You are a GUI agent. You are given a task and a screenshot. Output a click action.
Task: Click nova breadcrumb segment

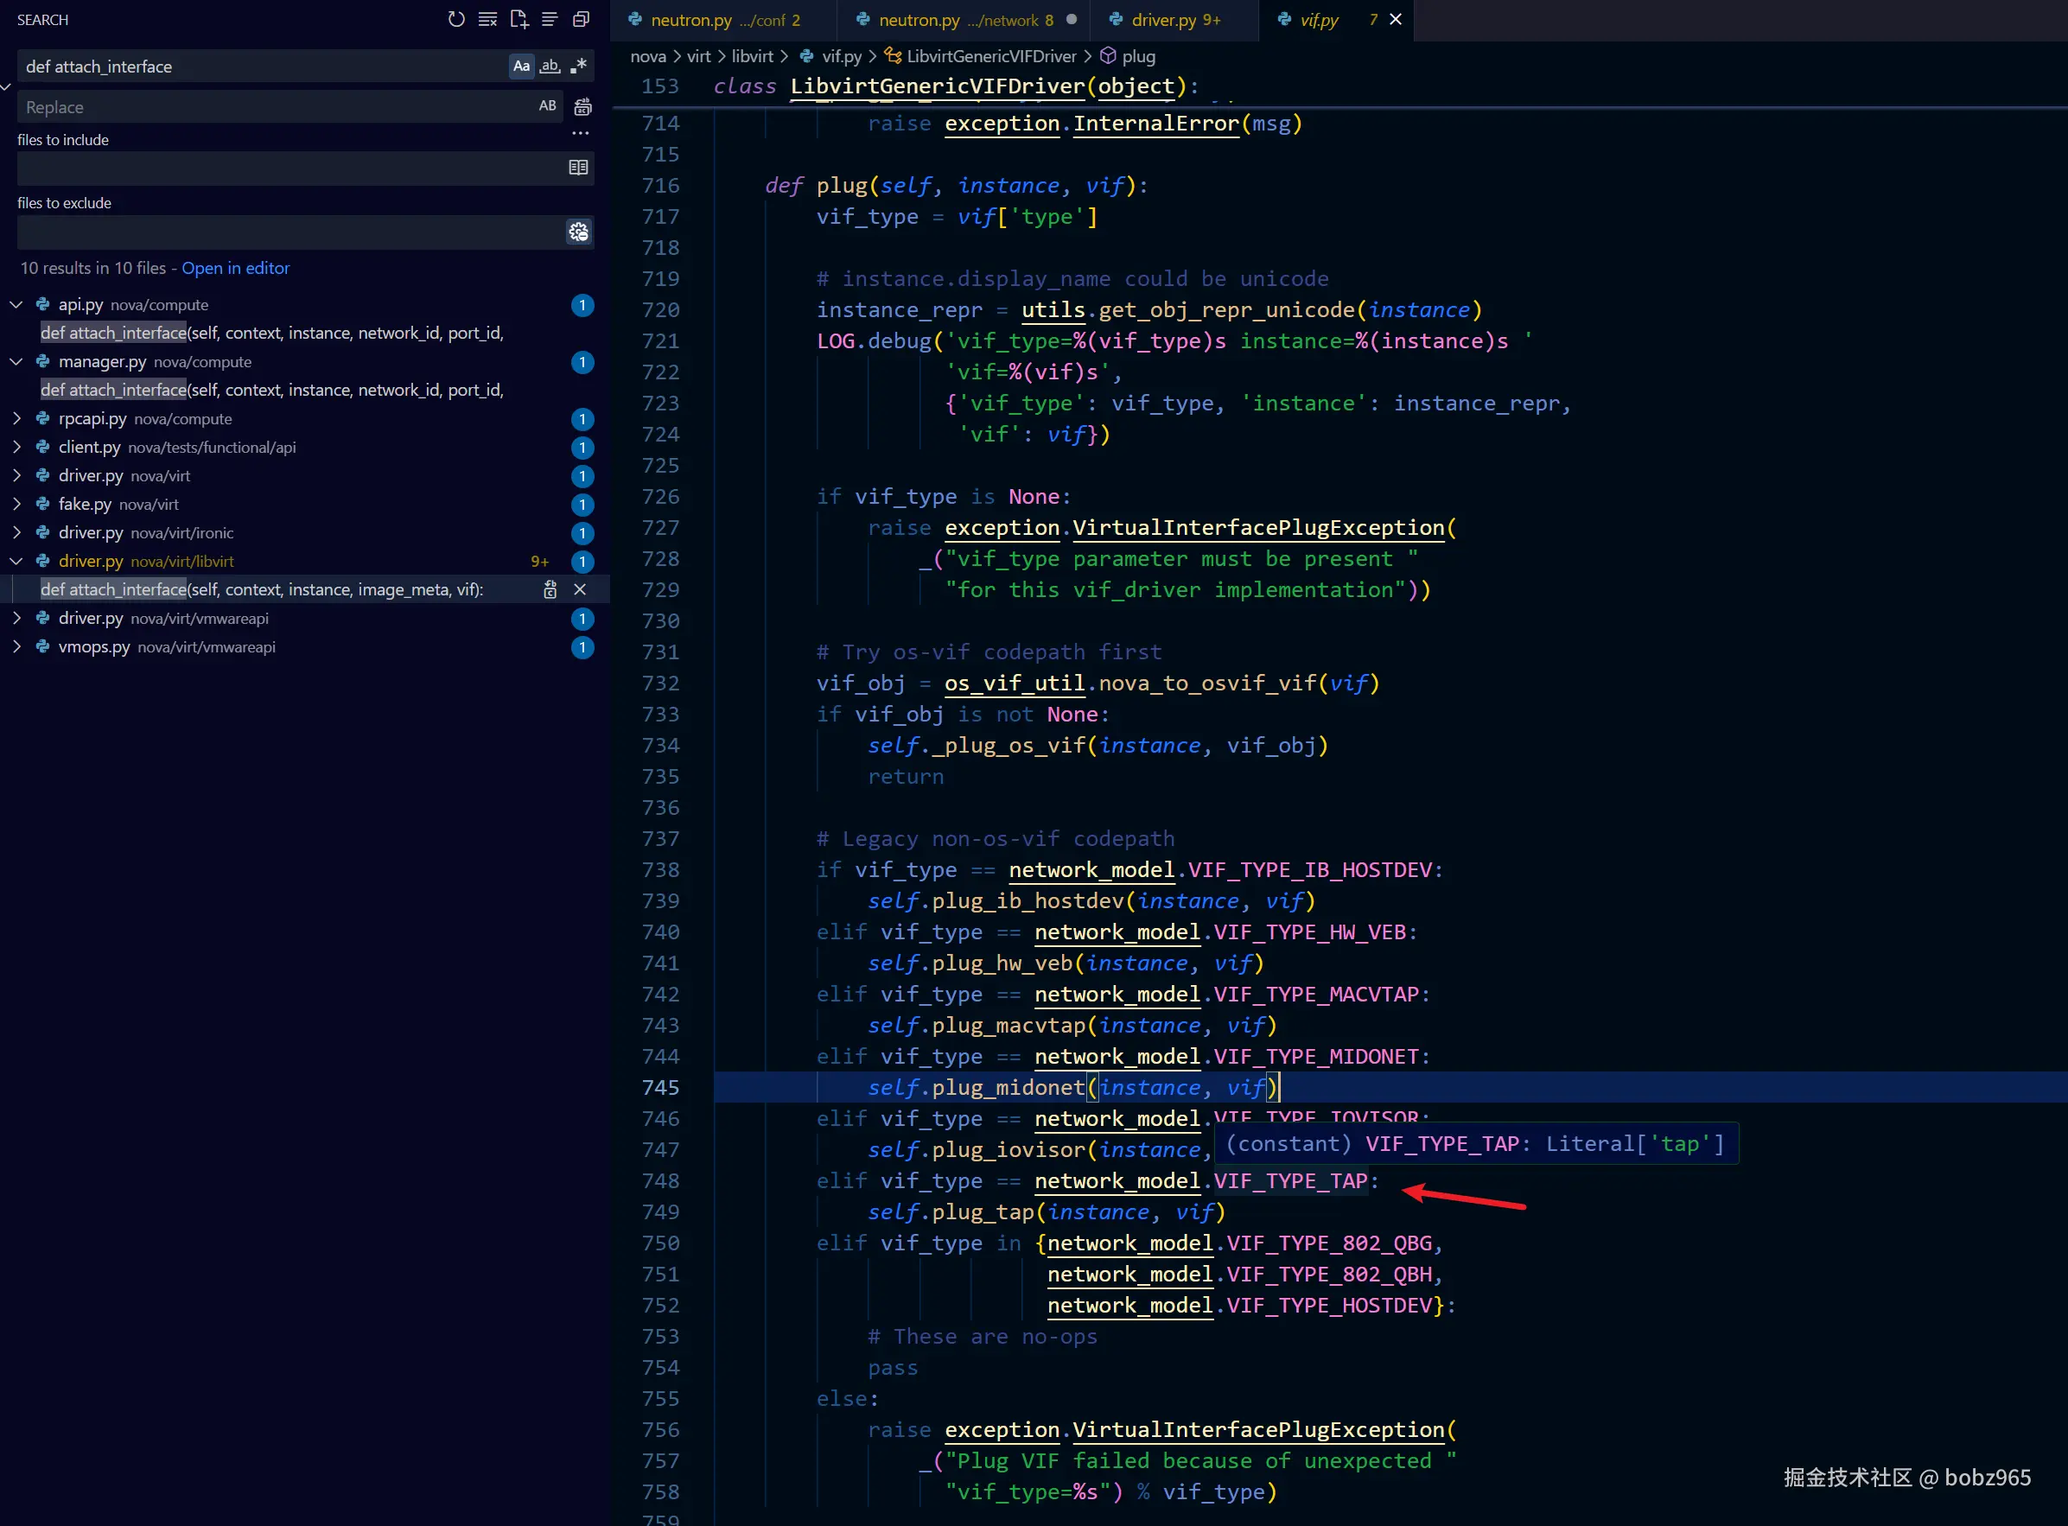(x=648, y=56)
